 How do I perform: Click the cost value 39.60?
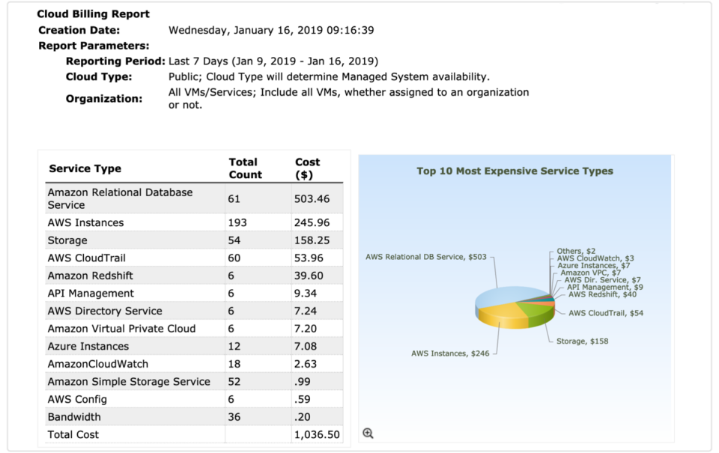pos(309,276)
